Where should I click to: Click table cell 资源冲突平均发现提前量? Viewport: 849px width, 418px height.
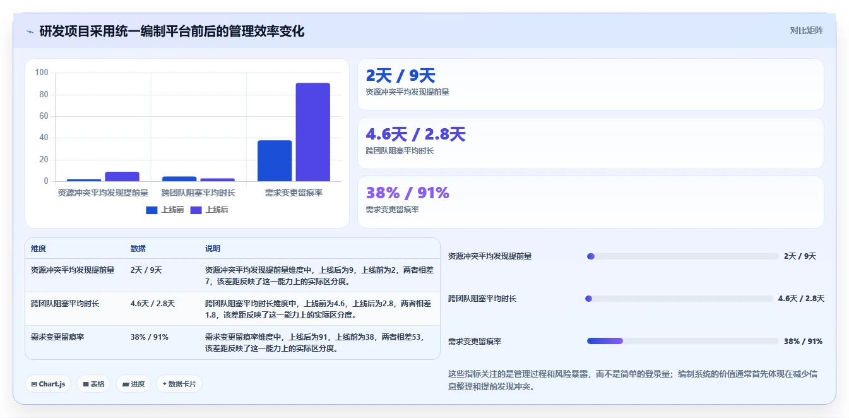(73, 270)
